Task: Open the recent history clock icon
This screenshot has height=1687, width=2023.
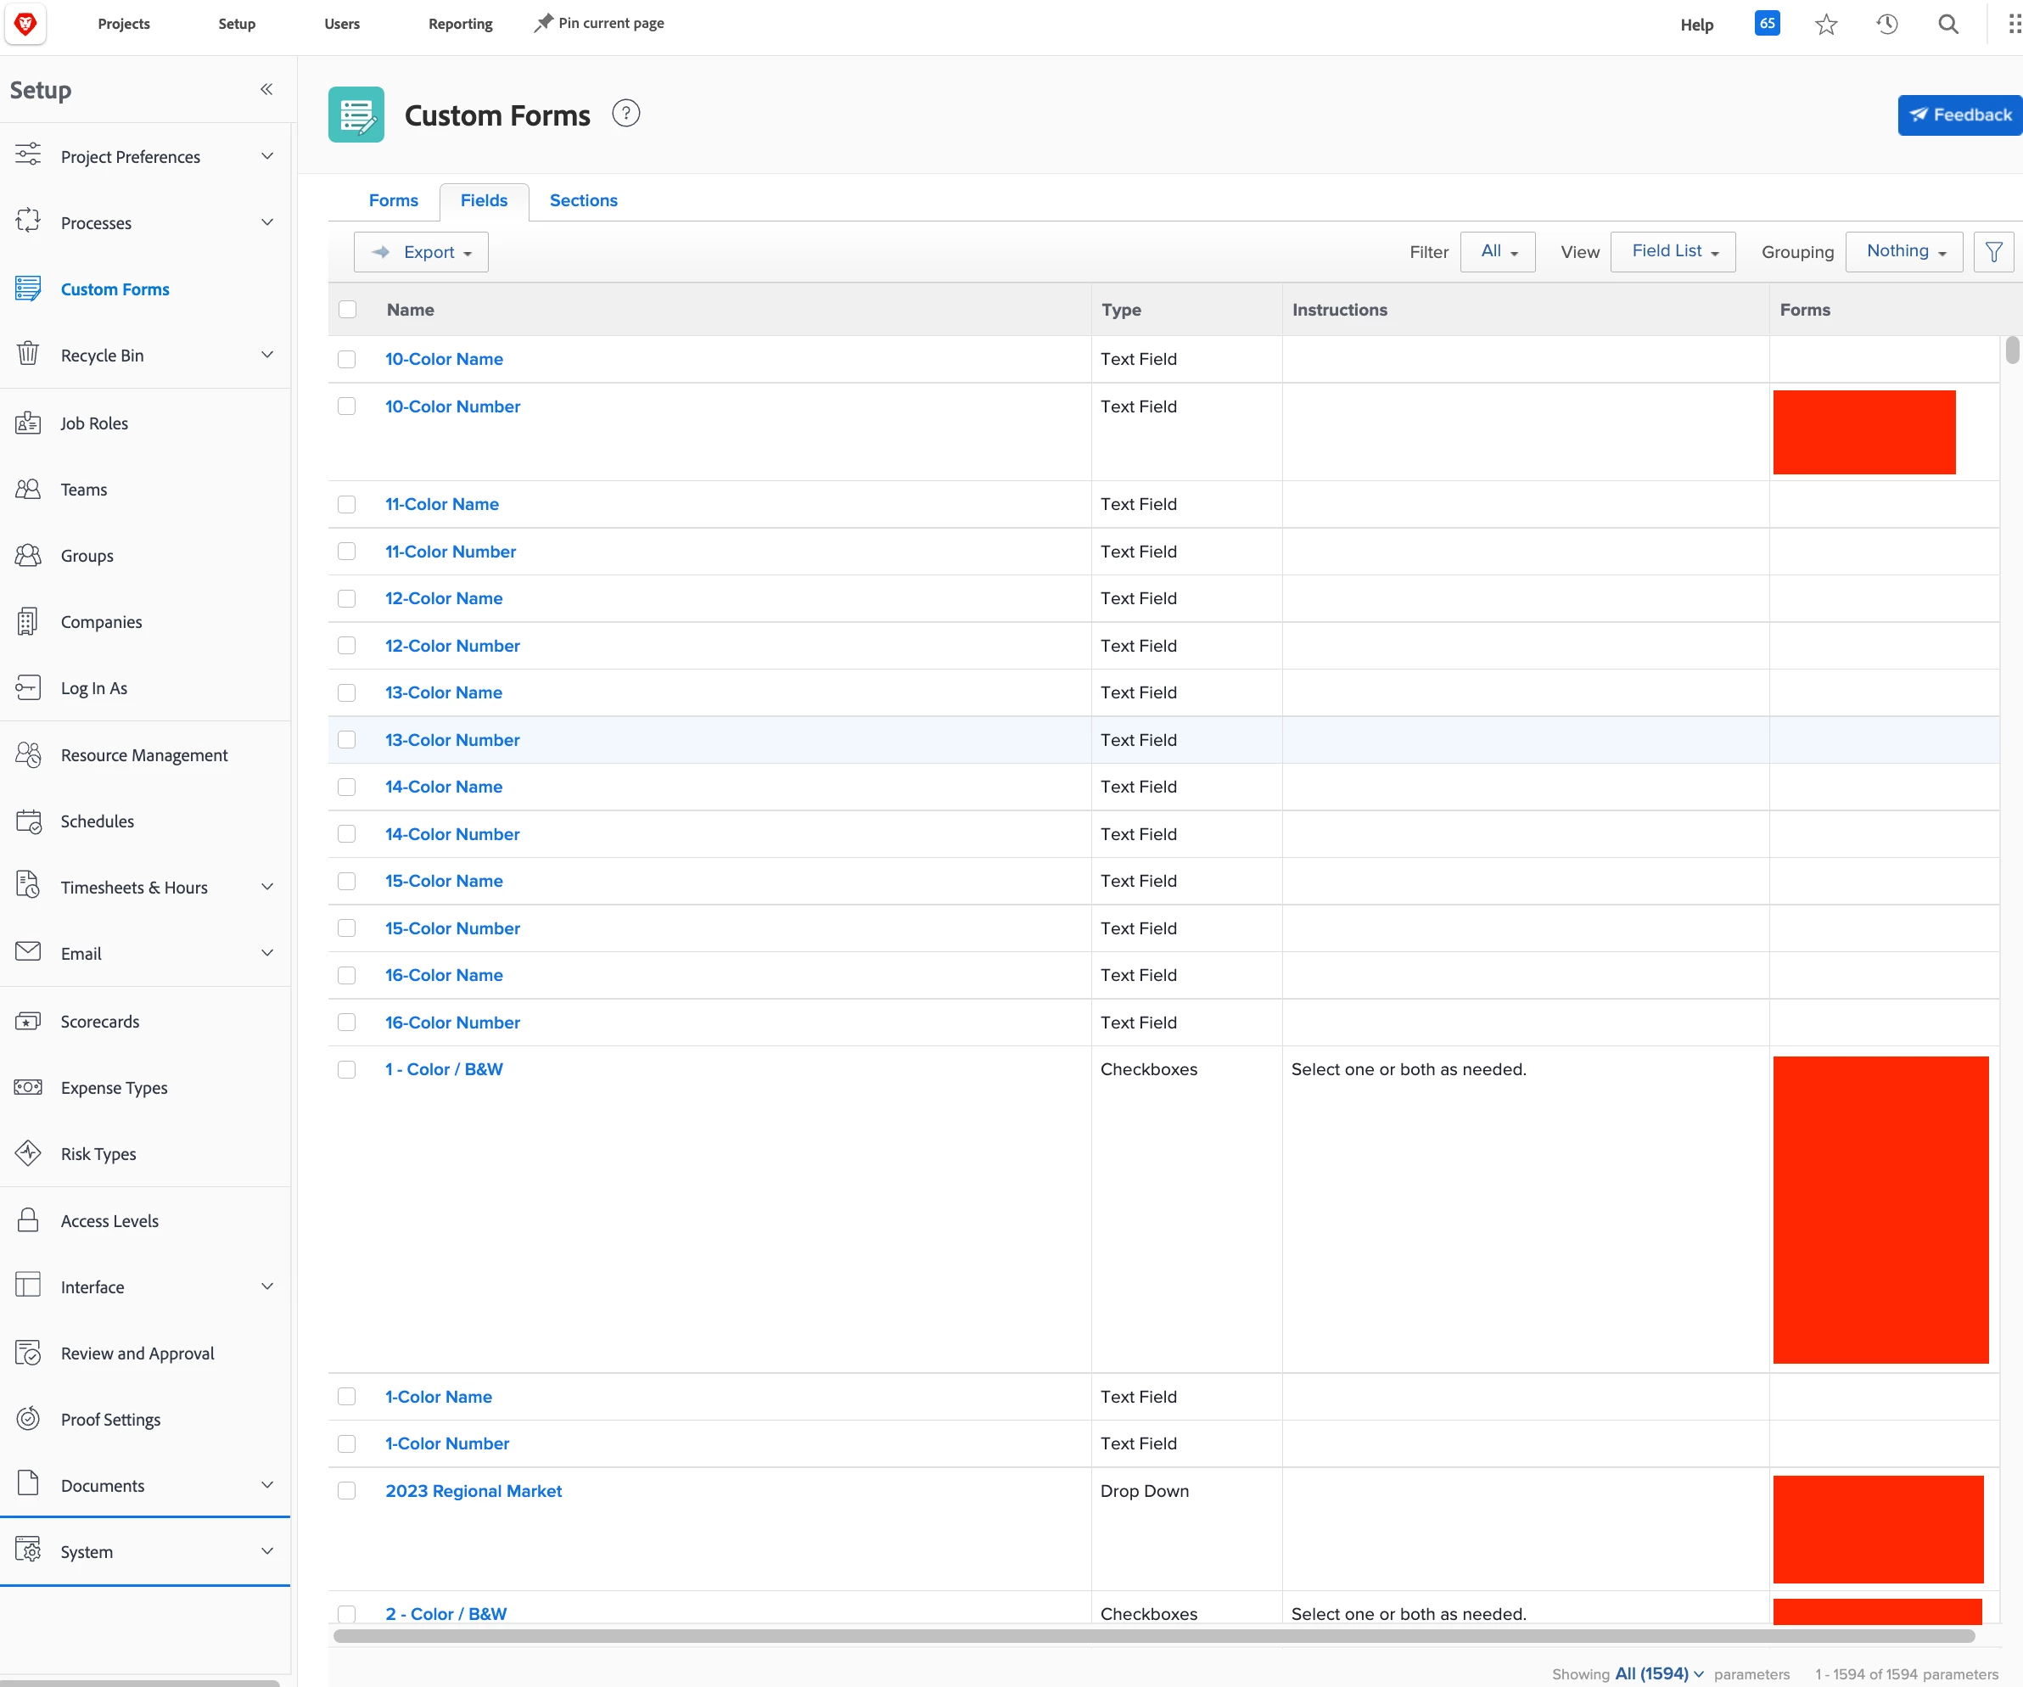Action: (x=1886, y=25)
